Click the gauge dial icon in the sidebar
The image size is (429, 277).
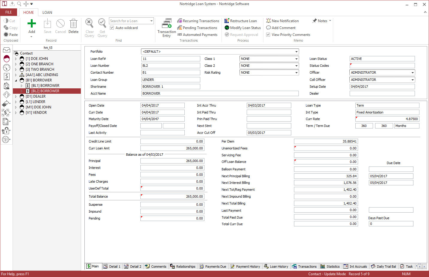(7, 68)
